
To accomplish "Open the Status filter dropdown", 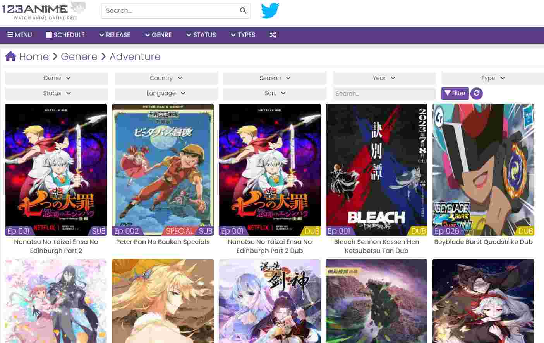I will [57, 93].
